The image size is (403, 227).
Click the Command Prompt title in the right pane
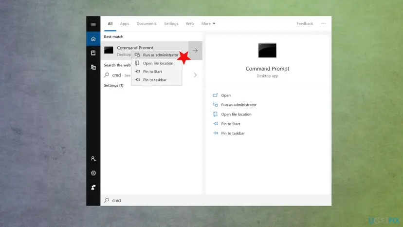tap(267, 69)
